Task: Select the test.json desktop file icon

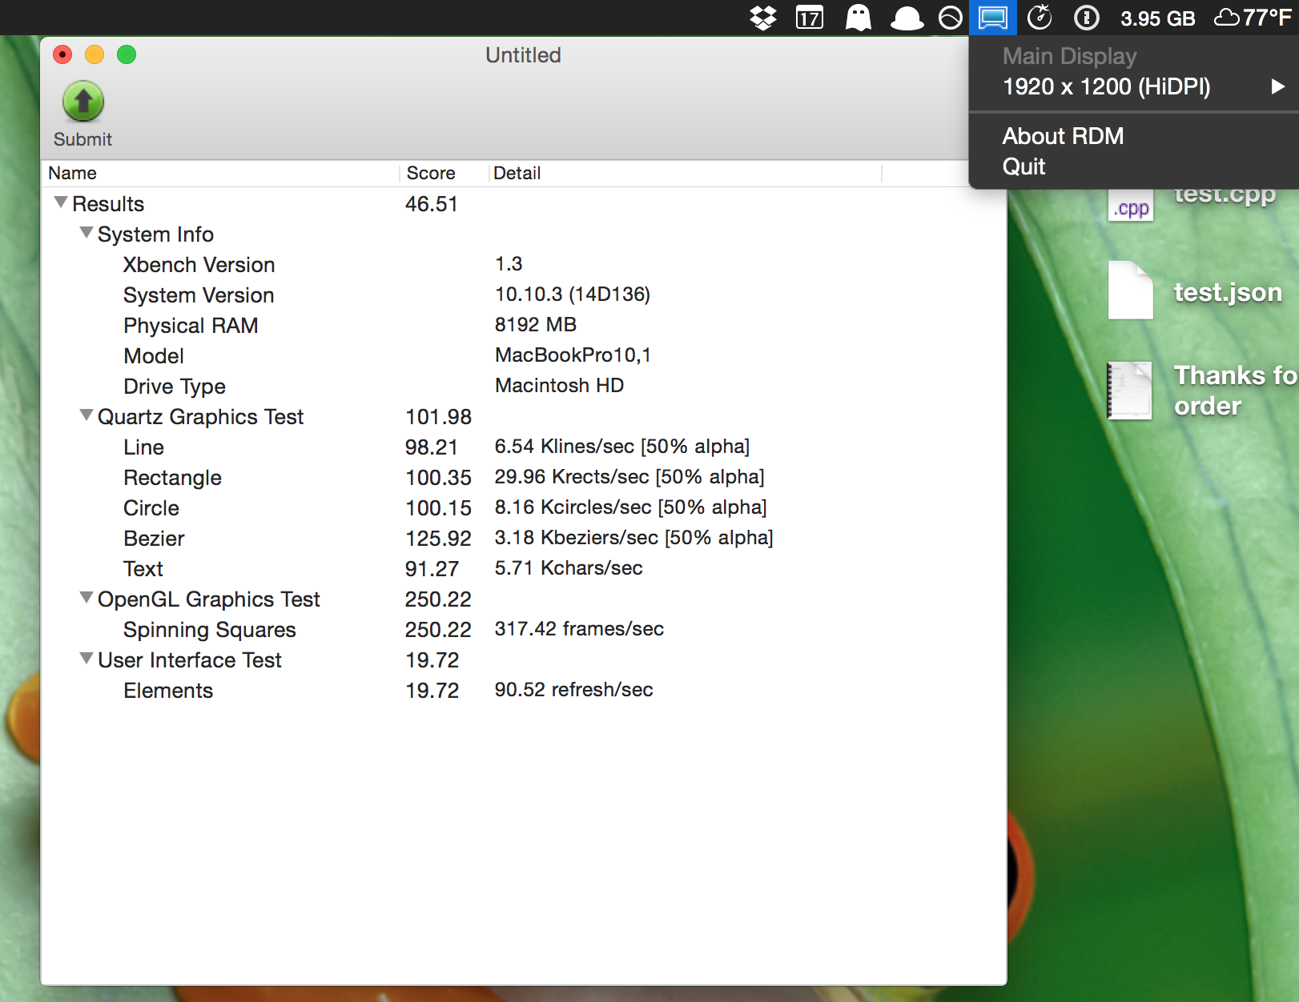Action: (x=1131, y=291)
